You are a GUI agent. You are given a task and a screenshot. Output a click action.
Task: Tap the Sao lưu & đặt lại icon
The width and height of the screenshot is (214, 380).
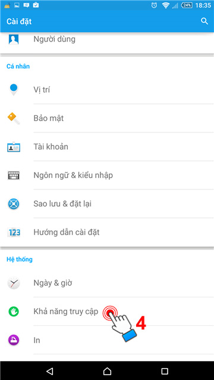click(14, 204)
